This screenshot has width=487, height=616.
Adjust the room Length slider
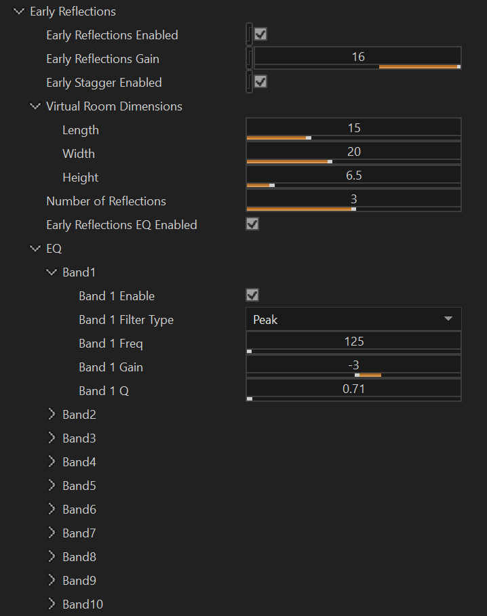point(353,127)
